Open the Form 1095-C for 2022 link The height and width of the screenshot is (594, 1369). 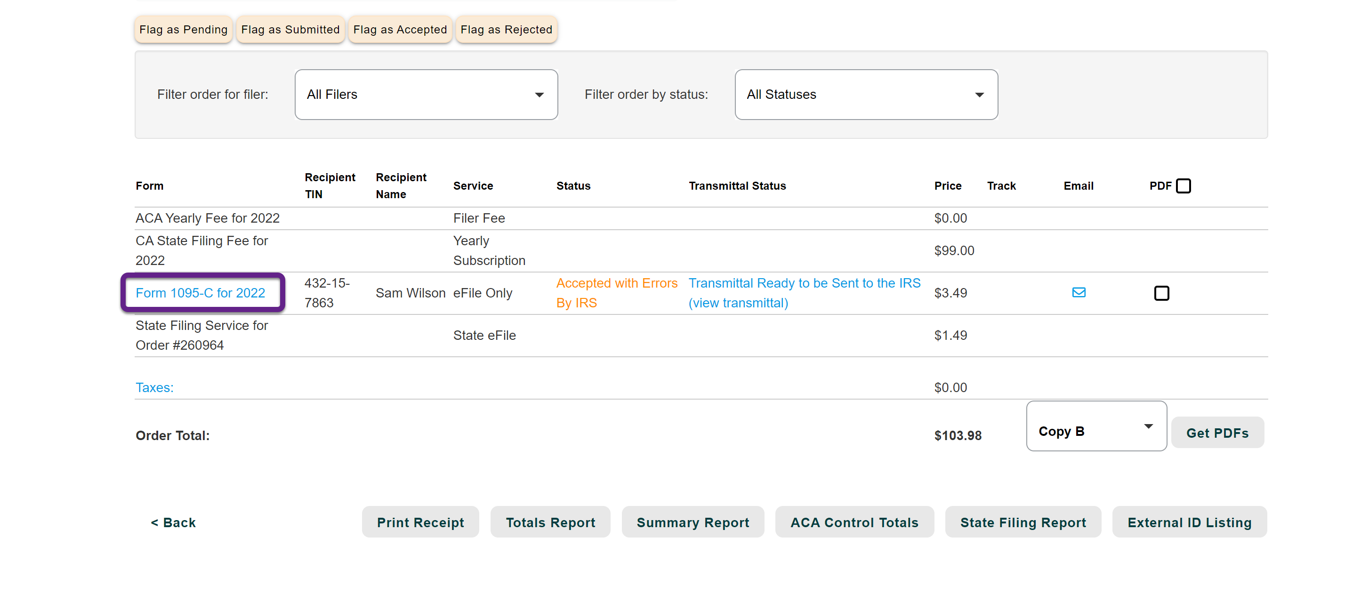201,293
